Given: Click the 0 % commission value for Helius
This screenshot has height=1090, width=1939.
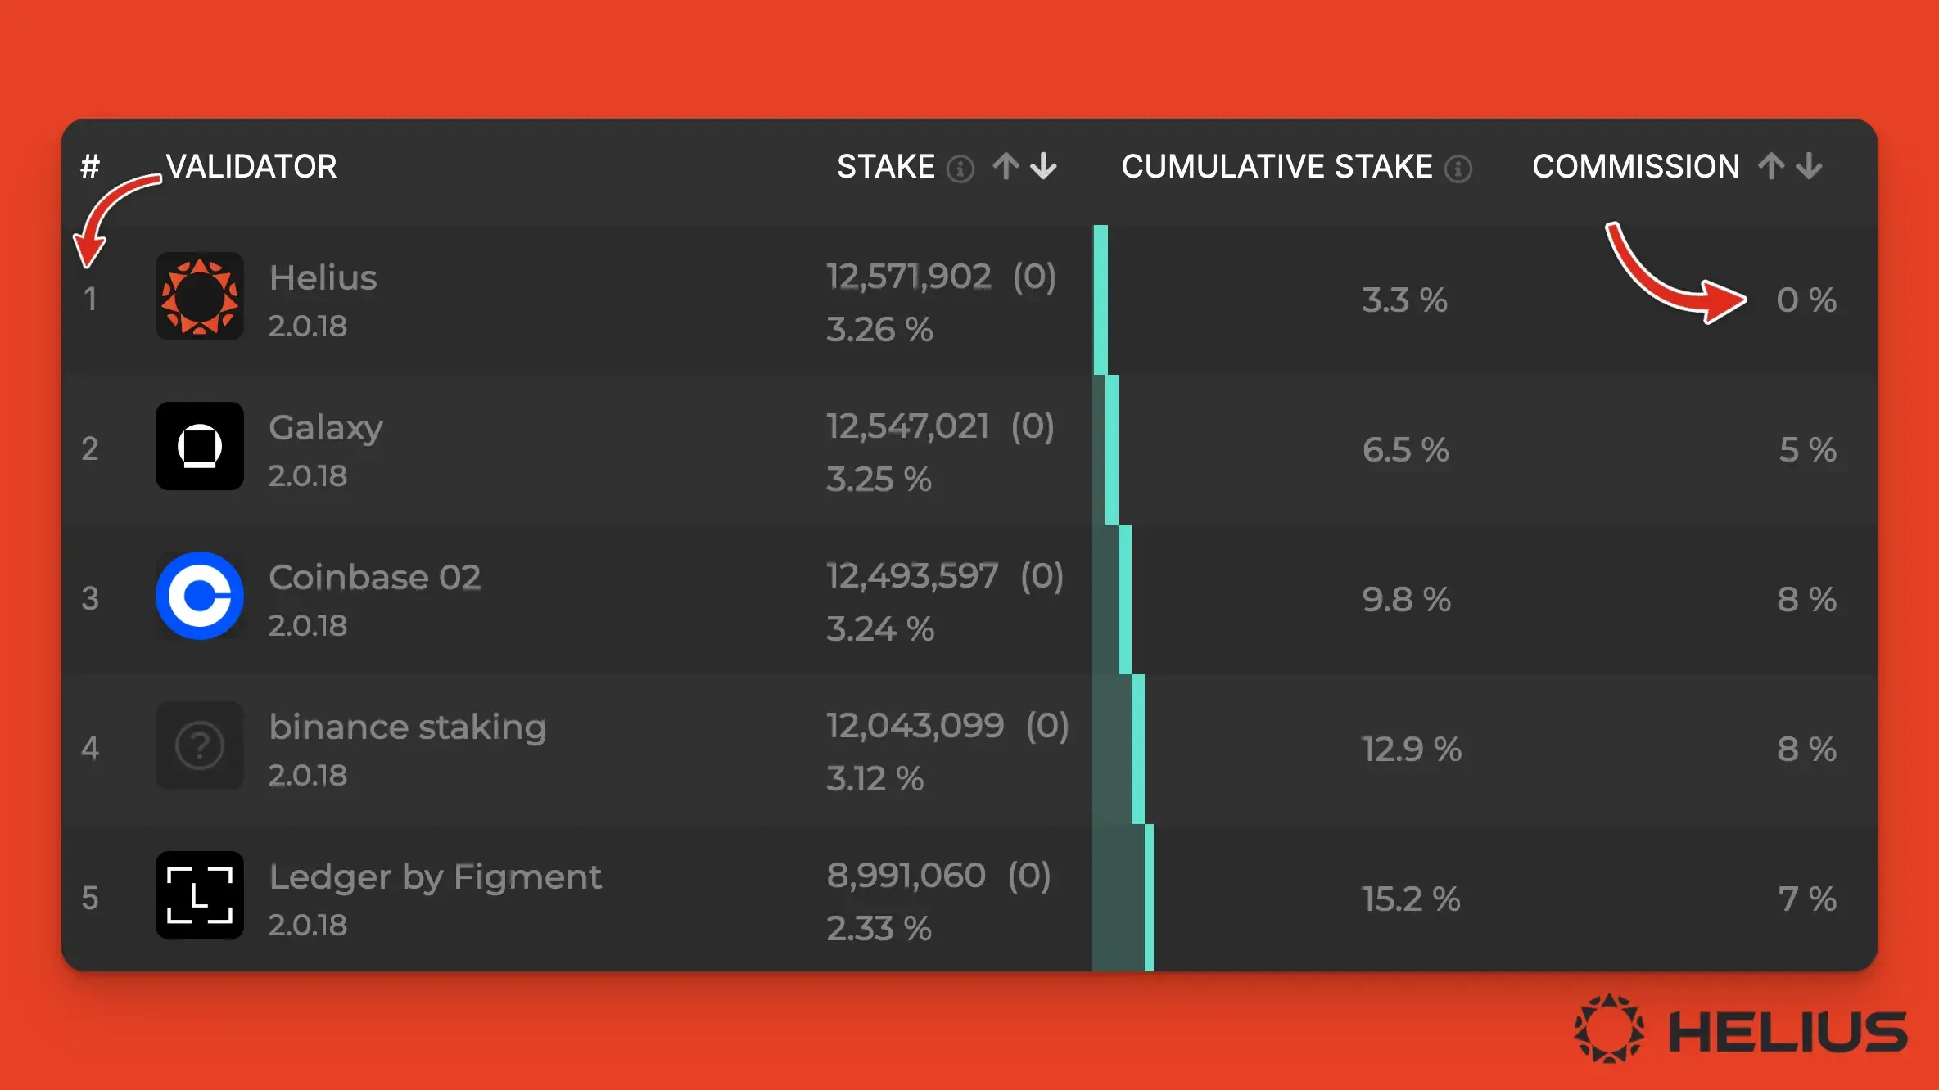Looking at the screenshot, I should click(x=1806, y=300).
